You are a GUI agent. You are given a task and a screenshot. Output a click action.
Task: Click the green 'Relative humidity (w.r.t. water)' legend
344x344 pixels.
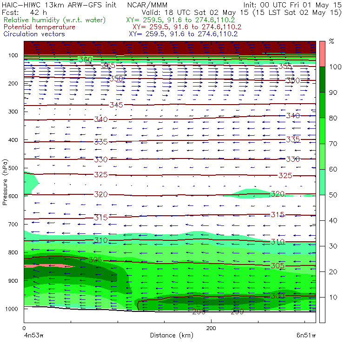(x=55, y=20)
